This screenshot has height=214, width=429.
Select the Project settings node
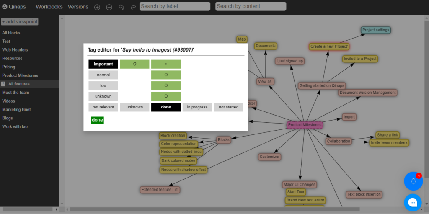[x=376, y=30]
